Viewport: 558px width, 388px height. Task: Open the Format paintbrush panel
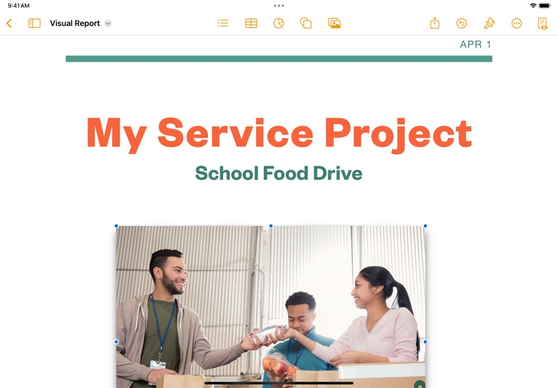(490, 23)
